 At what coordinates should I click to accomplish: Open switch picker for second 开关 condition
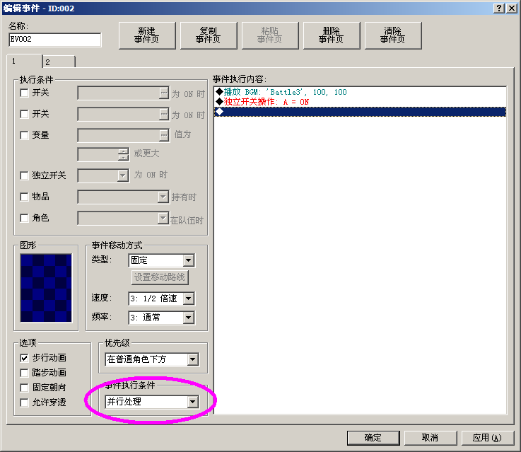click(x=164, y=115)
